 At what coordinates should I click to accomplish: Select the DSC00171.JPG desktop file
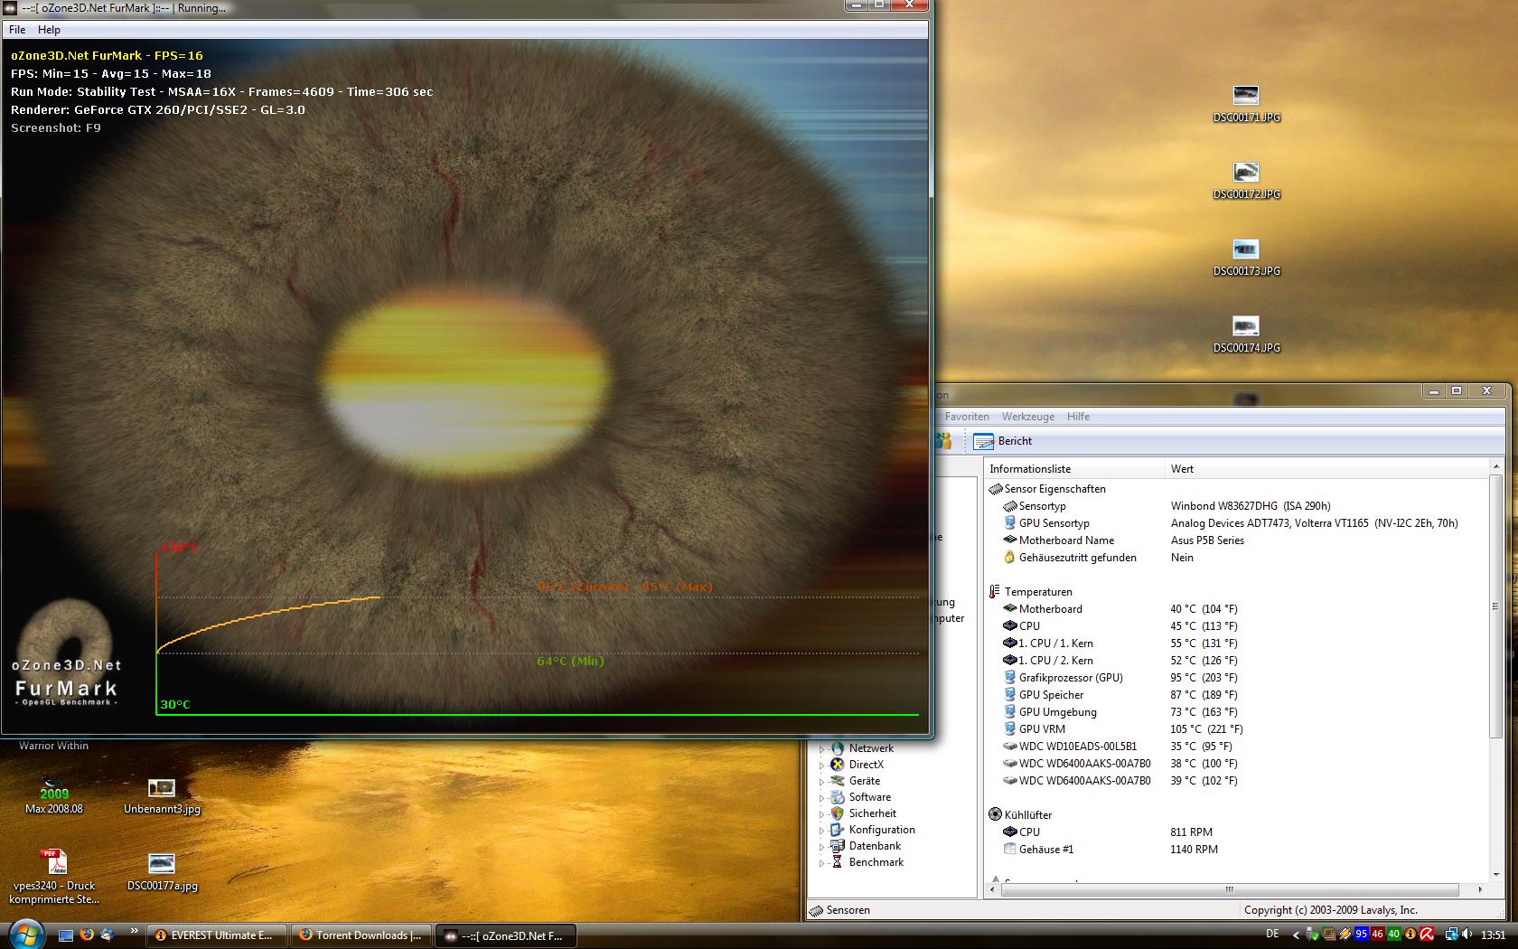[1246, 103]
